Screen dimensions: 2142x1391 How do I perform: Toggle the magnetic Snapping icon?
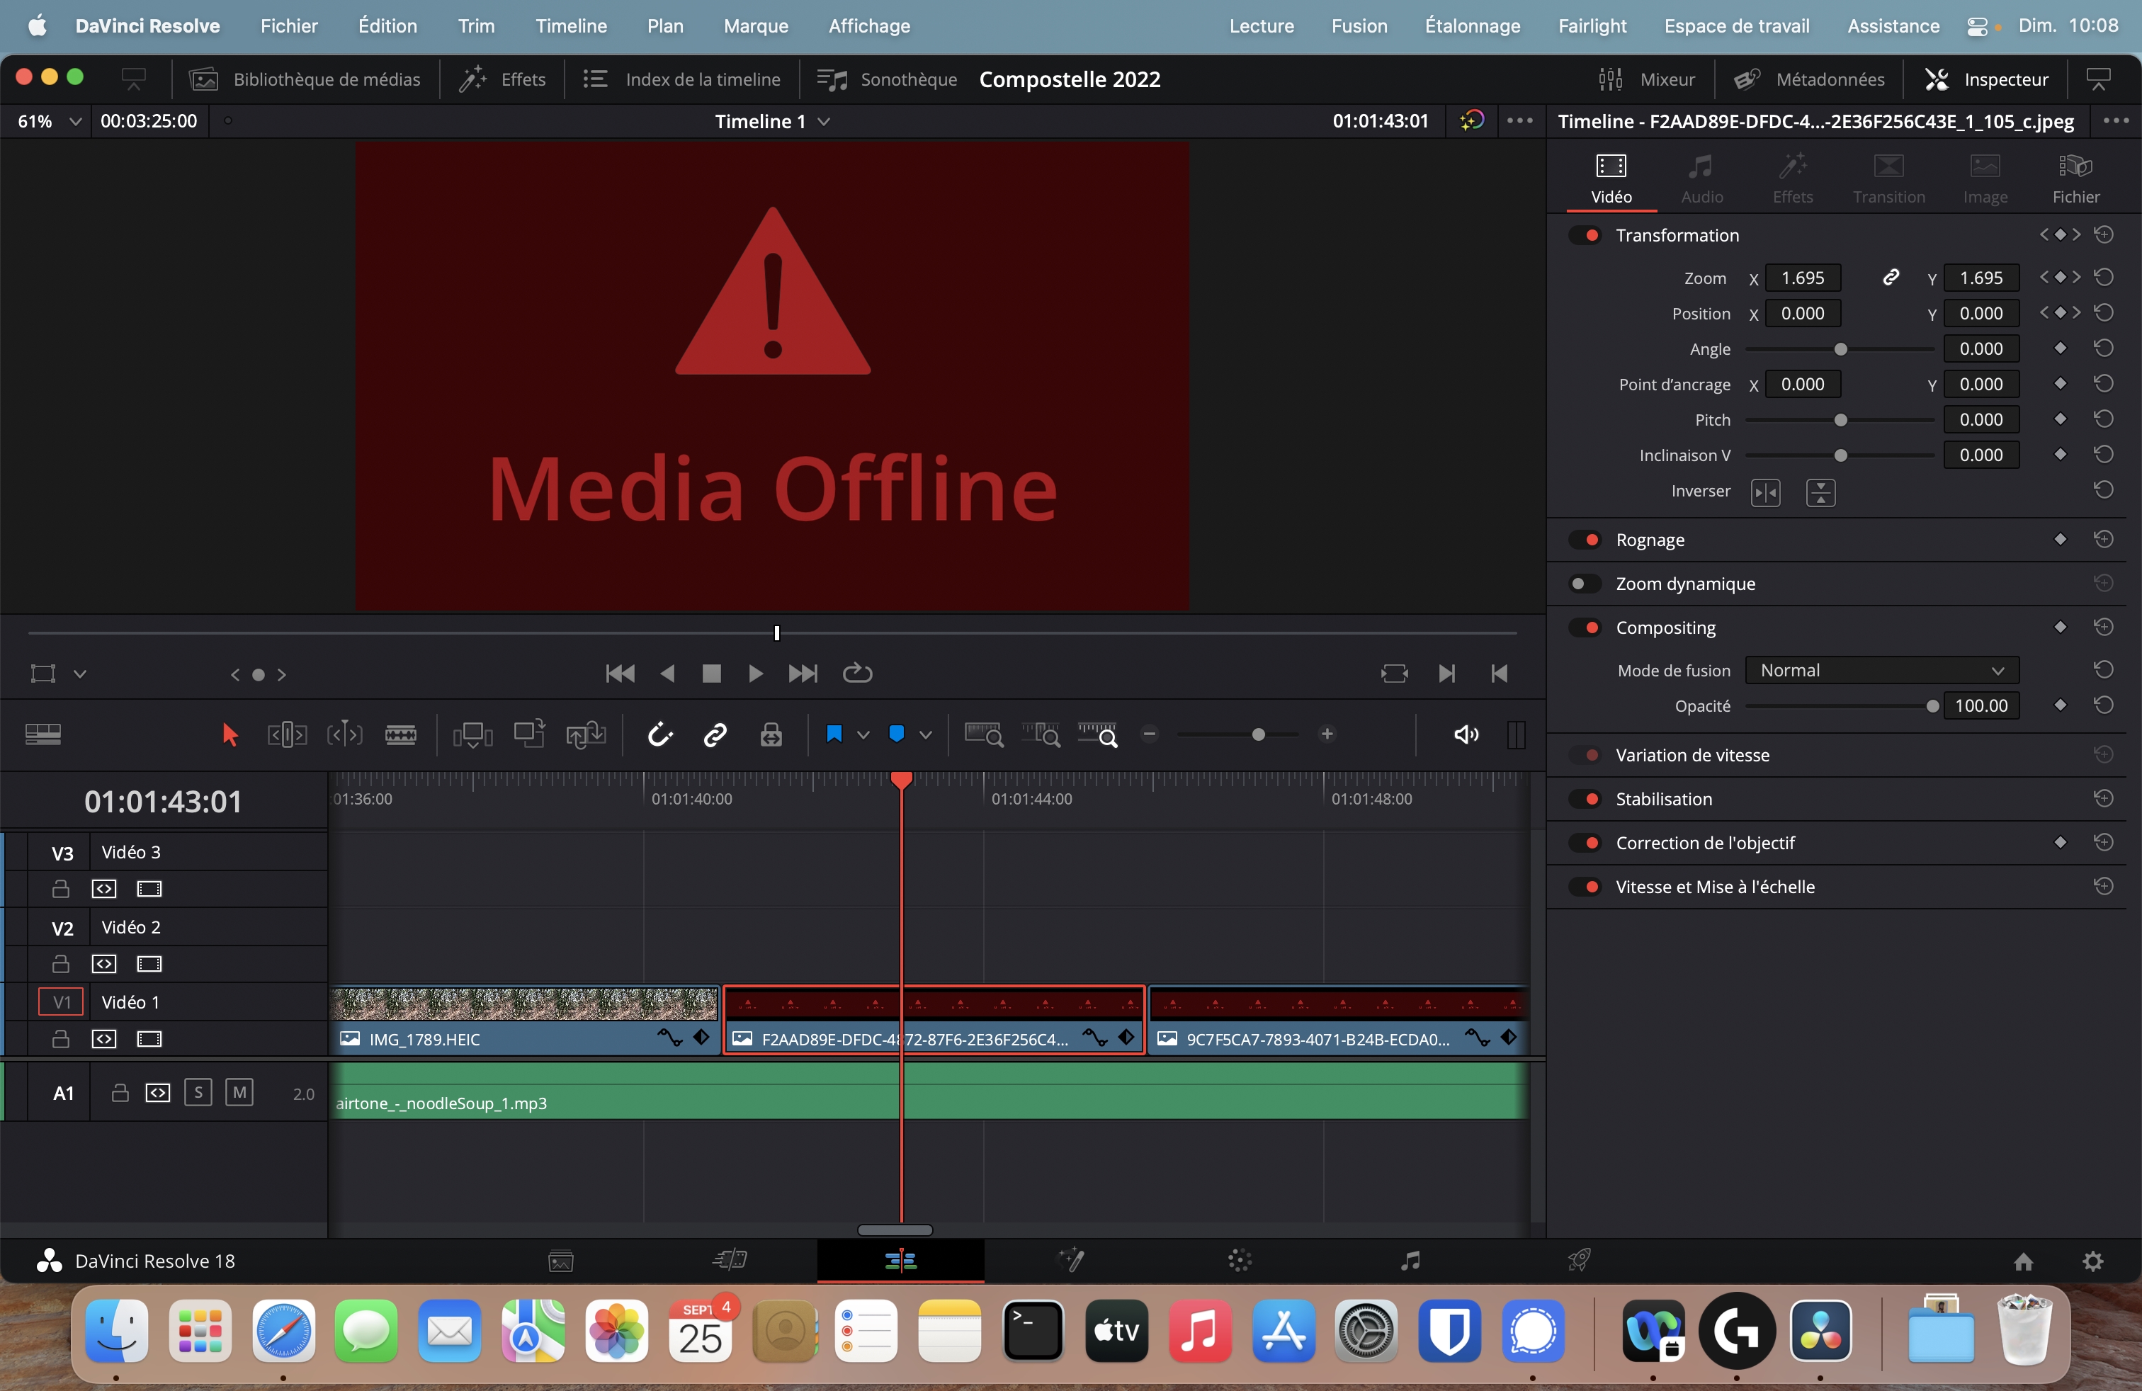click(x=659, y=735)
